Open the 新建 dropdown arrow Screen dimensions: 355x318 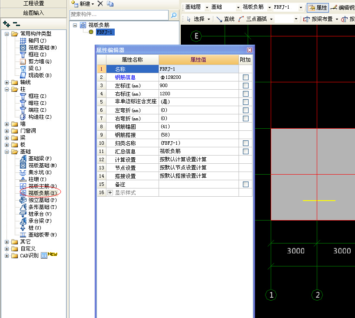(93, 4)
